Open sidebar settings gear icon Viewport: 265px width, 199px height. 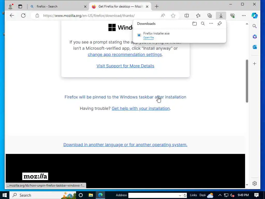pos(255,183)
